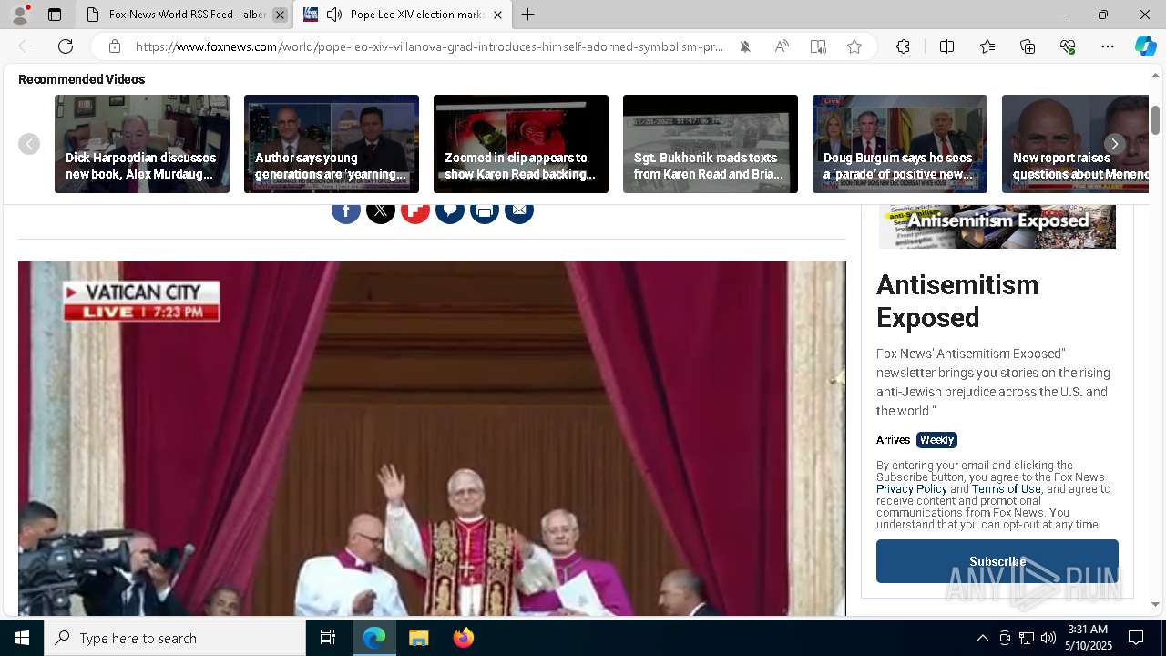Screen dimensions: 1166x656
Task: Open Extensions menu
Action: (903, 46)
